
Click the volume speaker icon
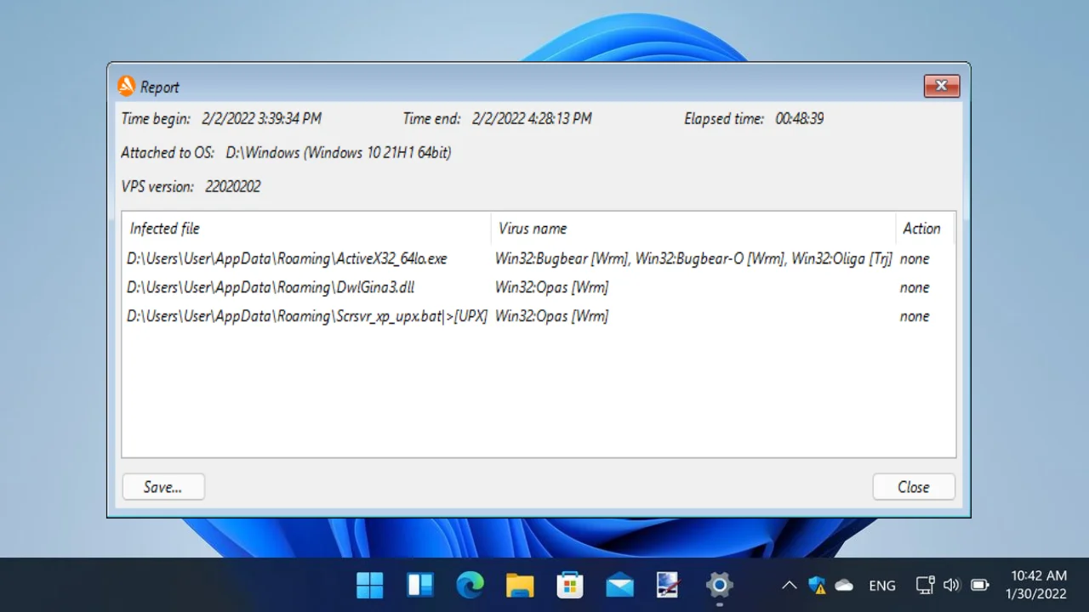(952, 585)
